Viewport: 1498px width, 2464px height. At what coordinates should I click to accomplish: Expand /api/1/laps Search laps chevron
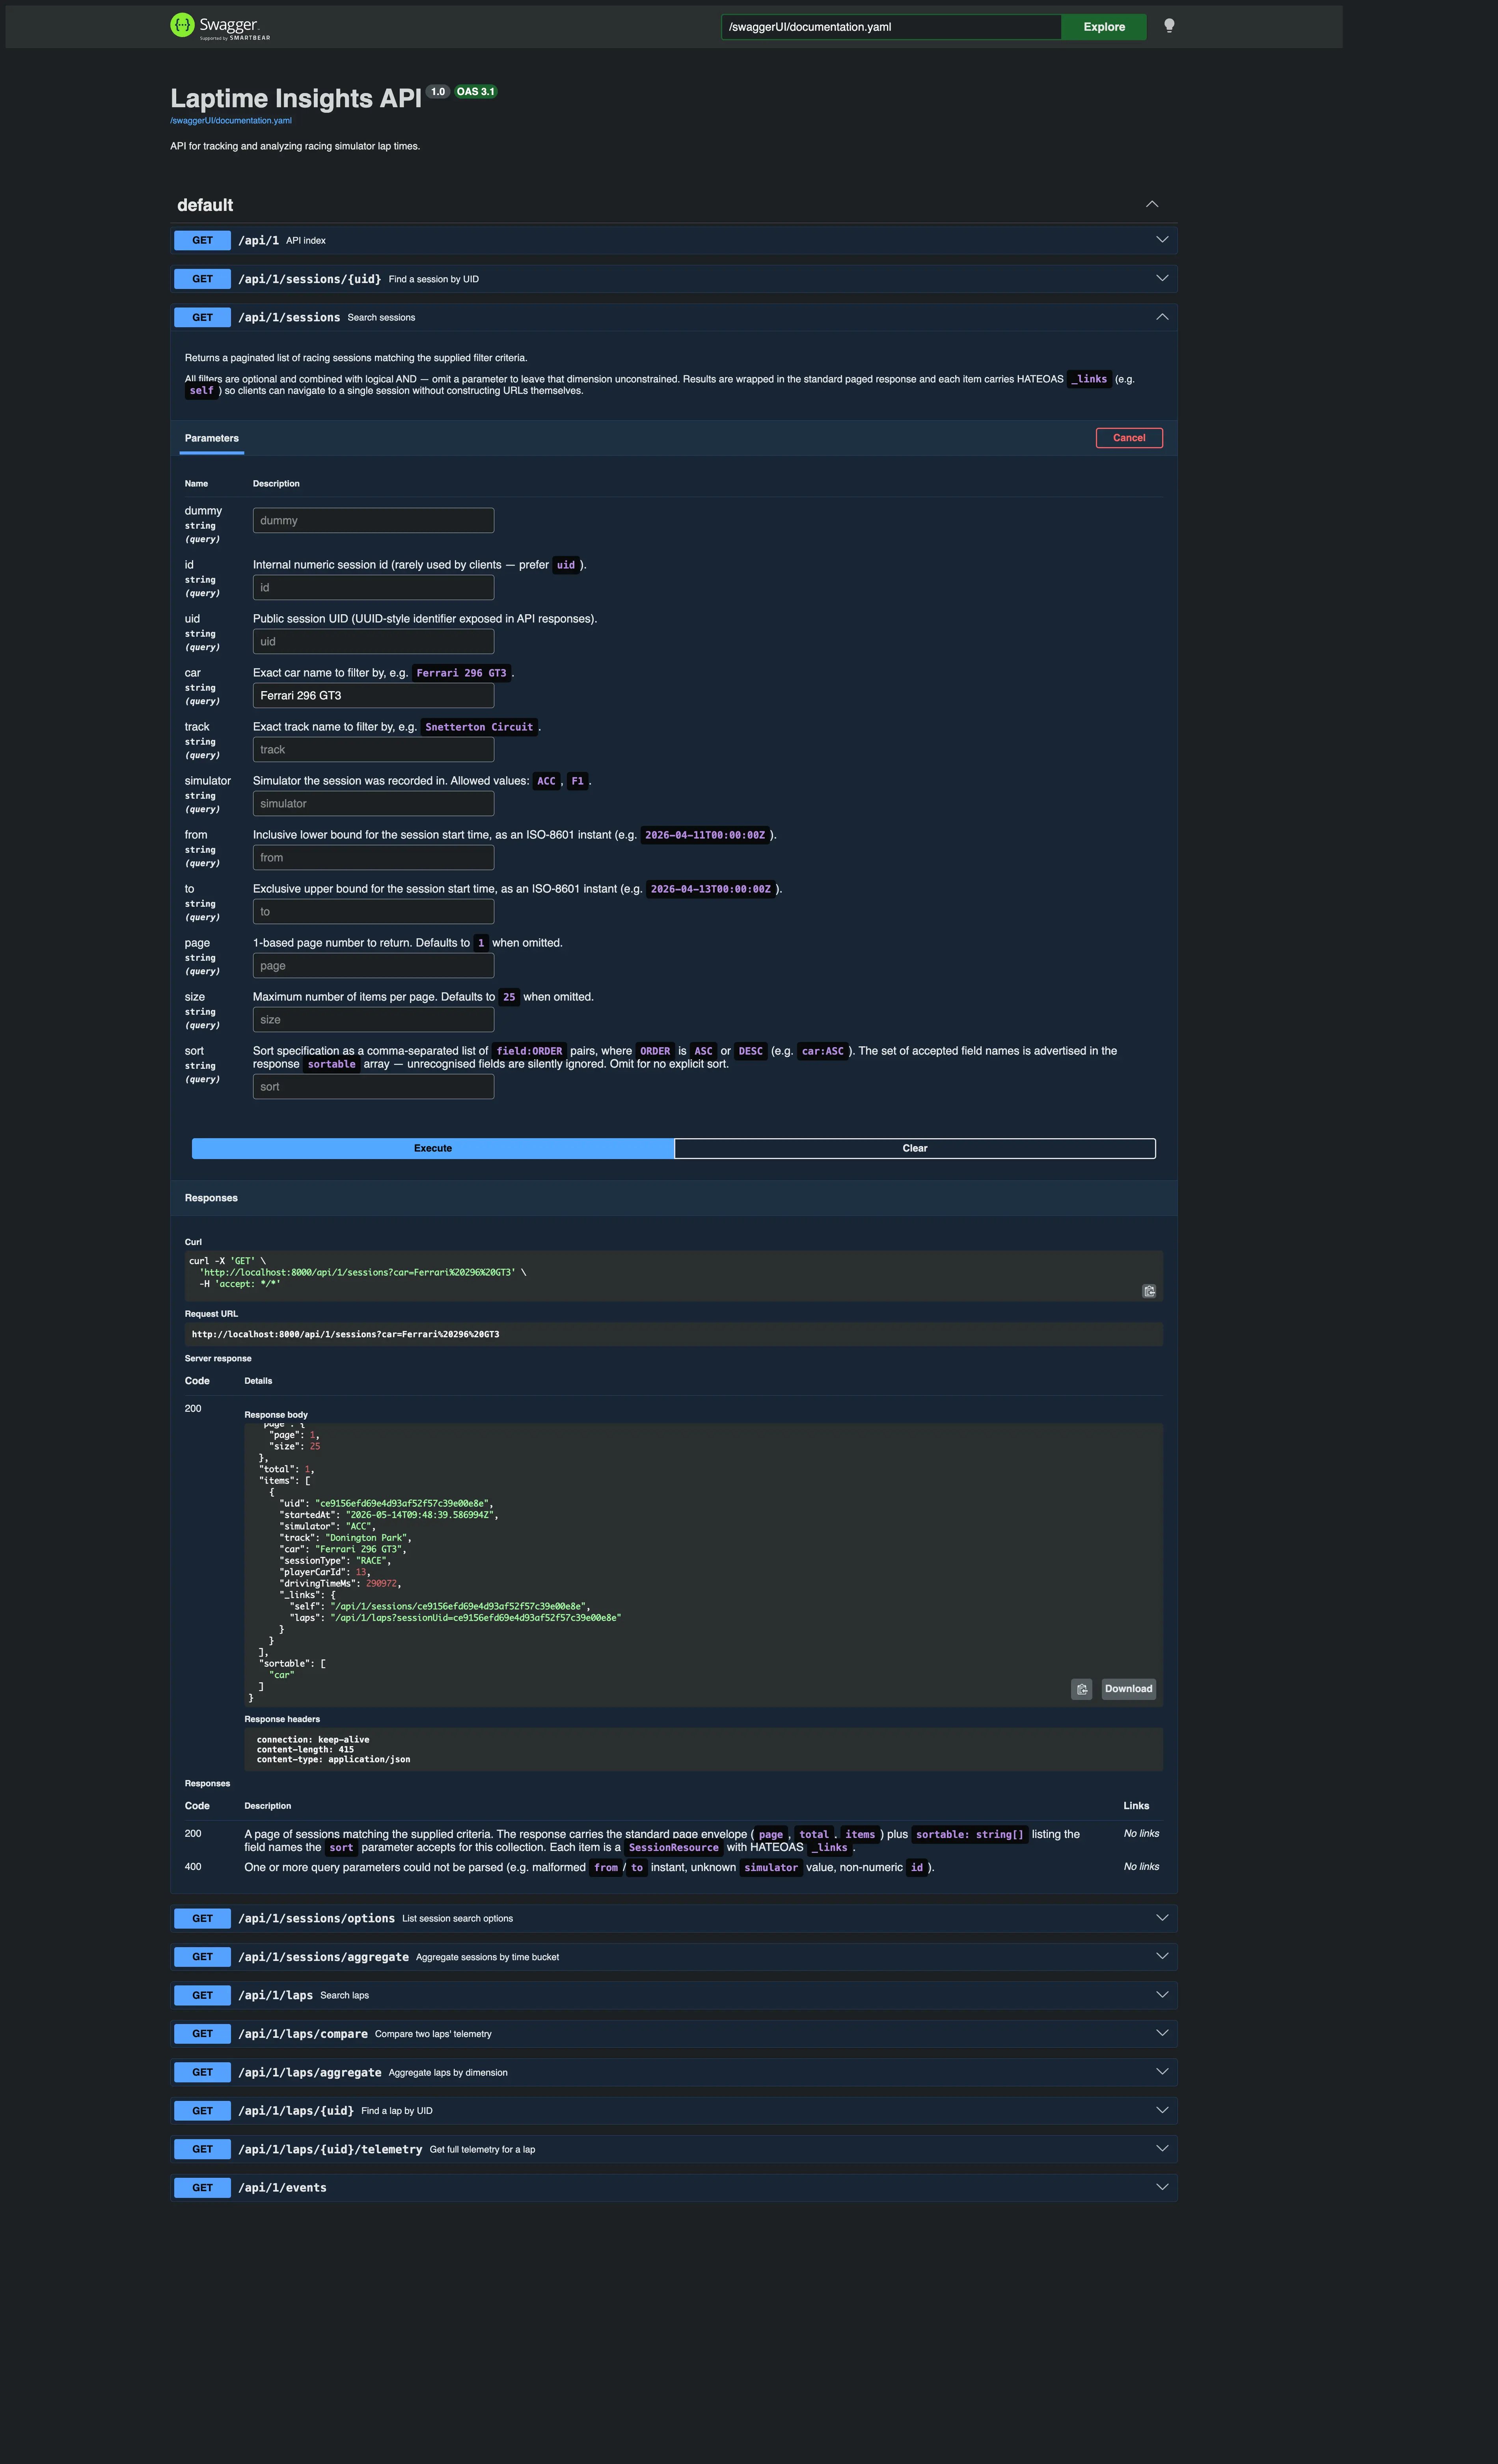tap(1162, 1995)
